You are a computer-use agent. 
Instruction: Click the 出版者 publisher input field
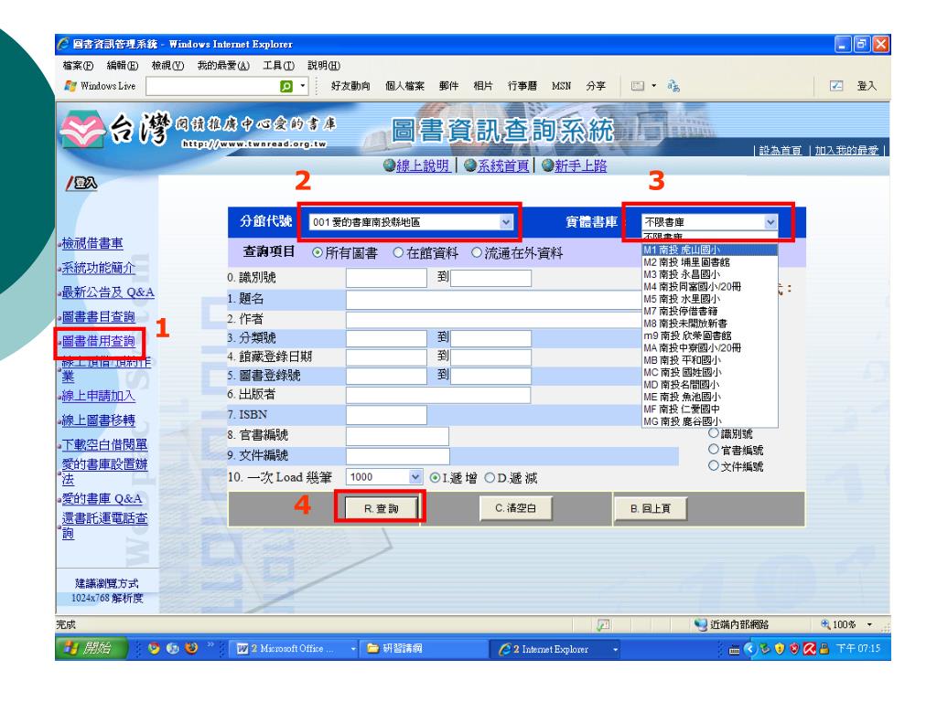tap(438, 395)
